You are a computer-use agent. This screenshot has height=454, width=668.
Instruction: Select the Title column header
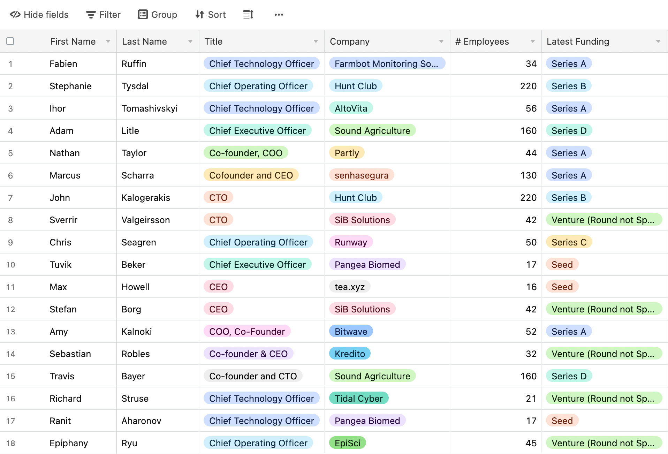pyautogui.click(x=262, y=41)
